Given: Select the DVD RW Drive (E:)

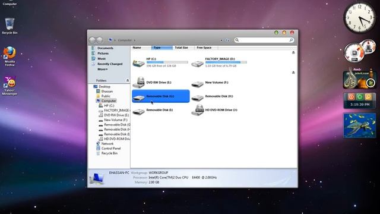Looking at the screenshot, I should click(152, 83).
